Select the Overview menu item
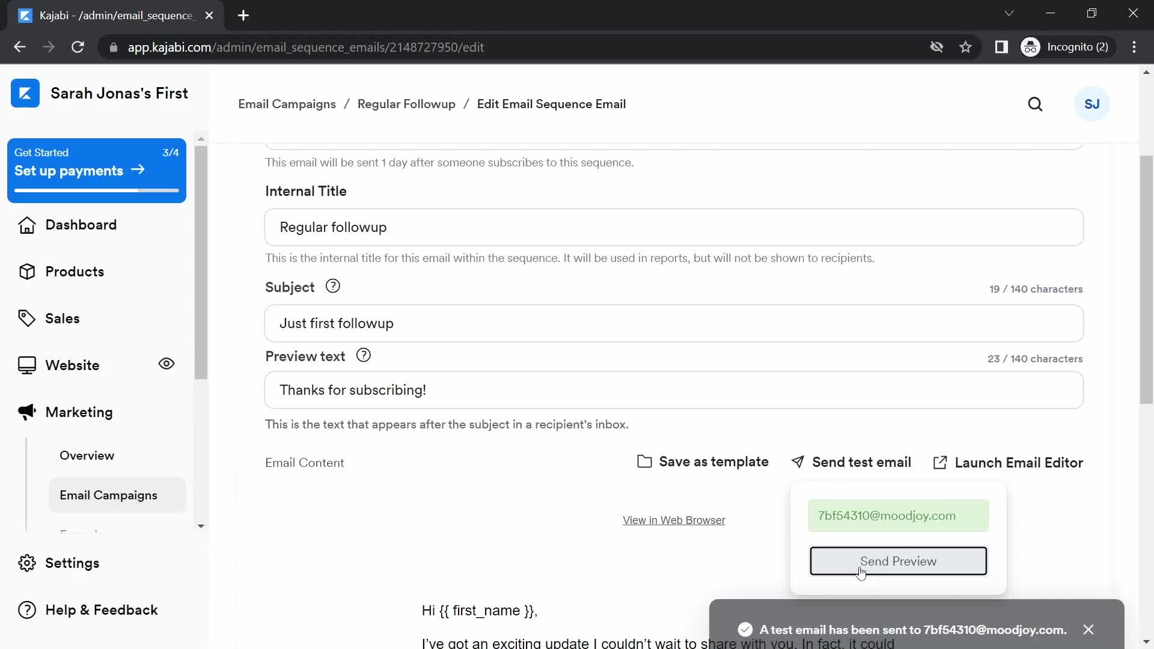Image resolution: width=1154 pixels, height=649 pixels. pos(87,456)
